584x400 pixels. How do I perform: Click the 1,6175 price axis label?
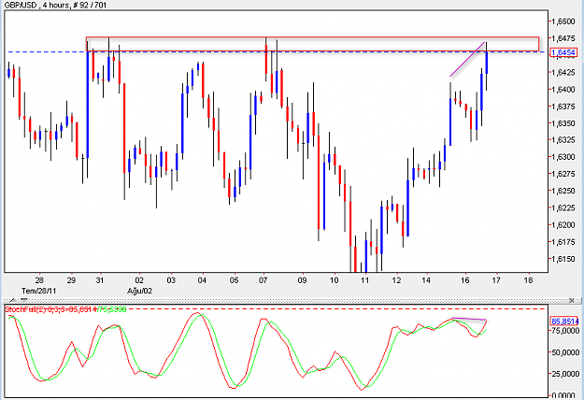tap(564, 242)
